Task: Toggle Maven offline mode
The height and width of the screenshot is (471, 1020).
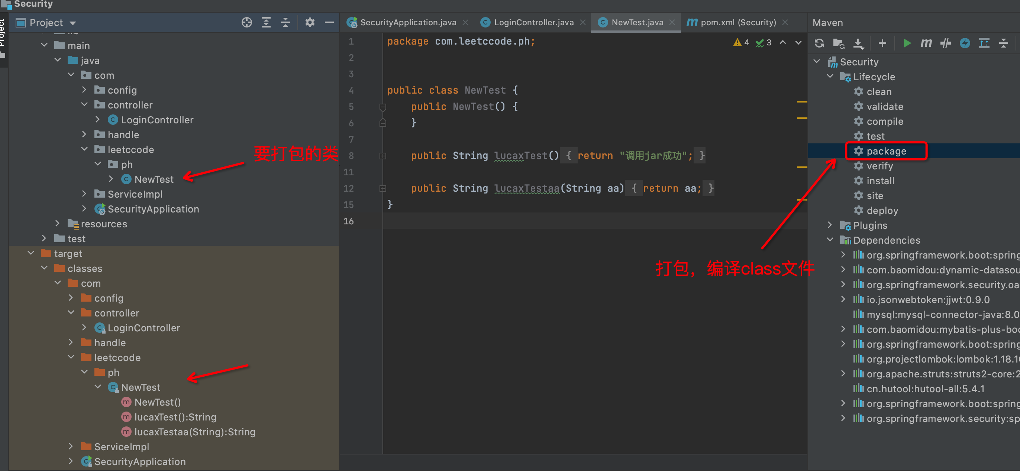Action: point(945,43)
